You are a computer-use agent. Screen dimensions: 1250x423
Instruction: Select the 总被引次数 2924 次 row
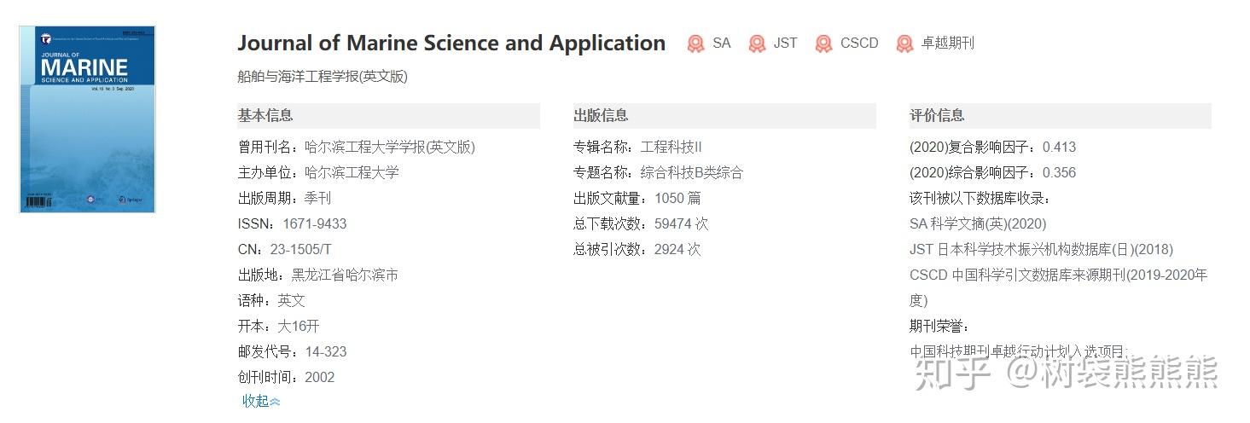[637, 249]
